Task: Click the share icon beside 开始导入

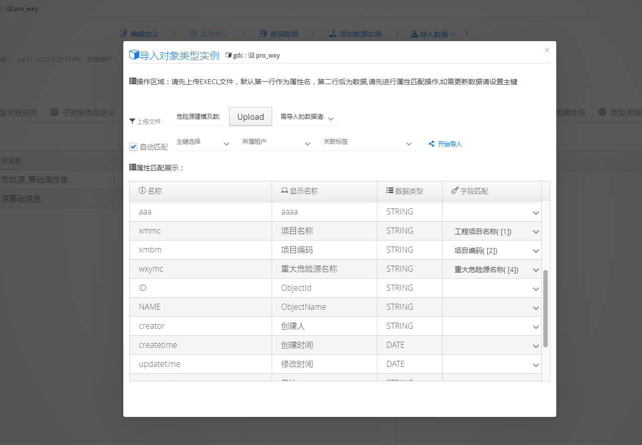Action: 431,144
